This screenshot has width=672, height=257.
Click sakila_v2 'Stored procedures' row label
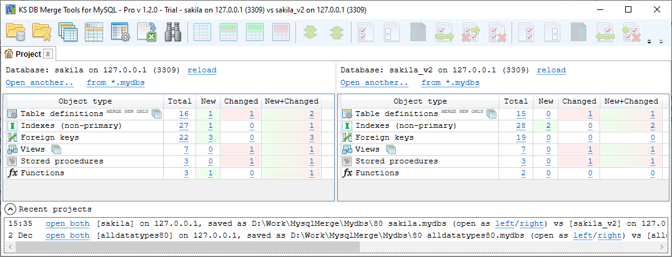(x=397, y=161)
